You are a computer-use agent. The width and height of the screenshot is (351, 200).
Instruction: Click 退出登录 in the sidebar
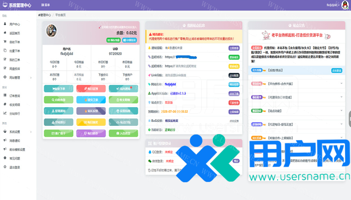click(x=15, y=167)
